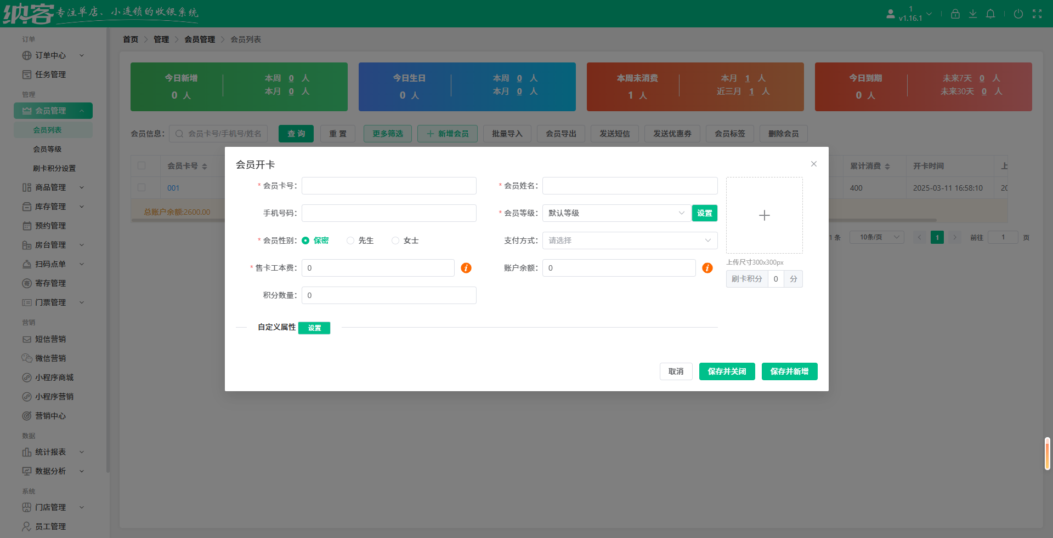Open the notifications bell icon
The image size is (1053, 538).
990,14
